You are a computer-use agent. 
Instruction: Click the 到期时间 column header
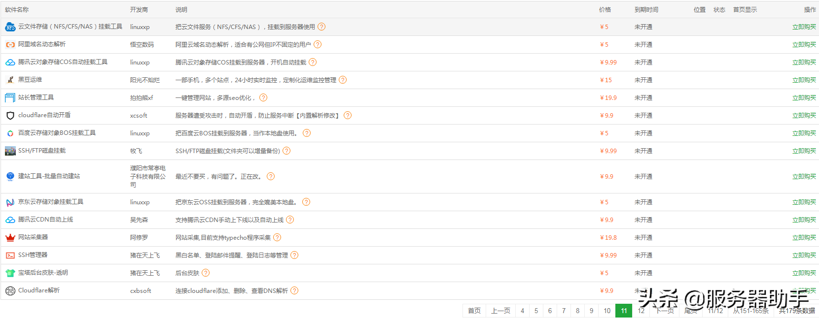tap(646, 10)
